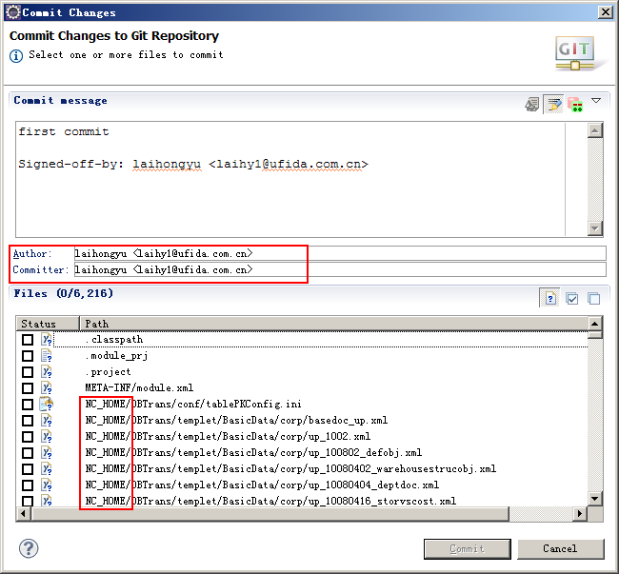Screen dimensions: 619x574
Task: Click status icon for basedoc_up.xml
Action: coord(47,420)
